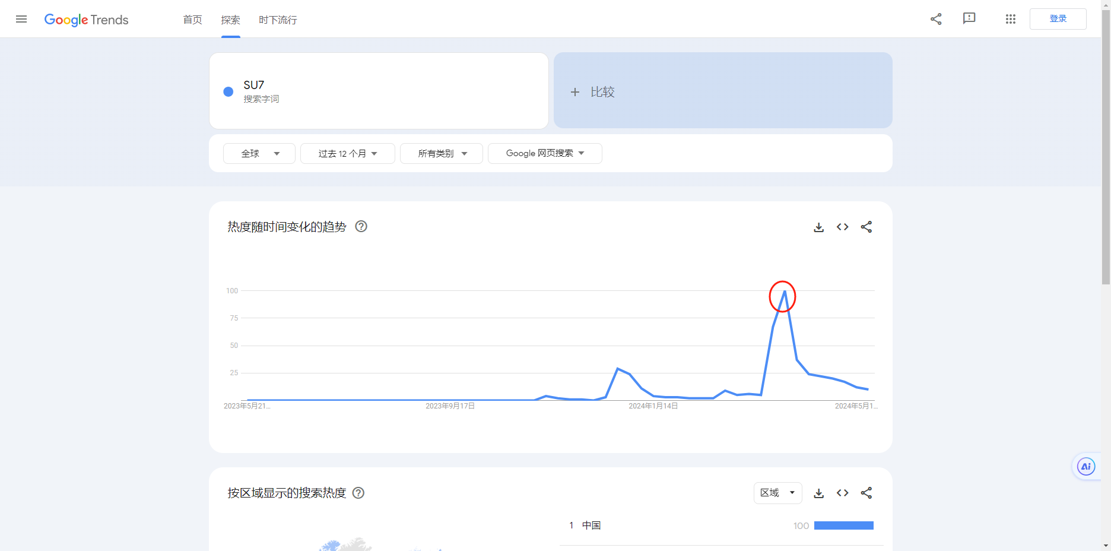This screenshot has width=1111, height=551.
Task: Open help for 热度随时间变化的趋势
Action: [361, 226]
